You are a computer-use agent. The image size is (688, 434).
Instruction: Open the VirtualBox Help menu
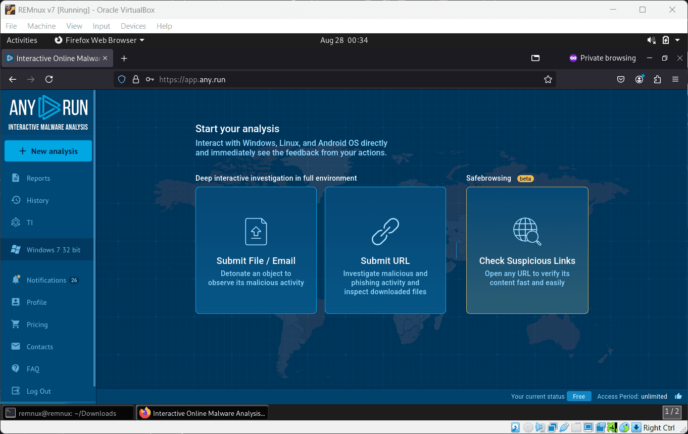pos(164,26)
